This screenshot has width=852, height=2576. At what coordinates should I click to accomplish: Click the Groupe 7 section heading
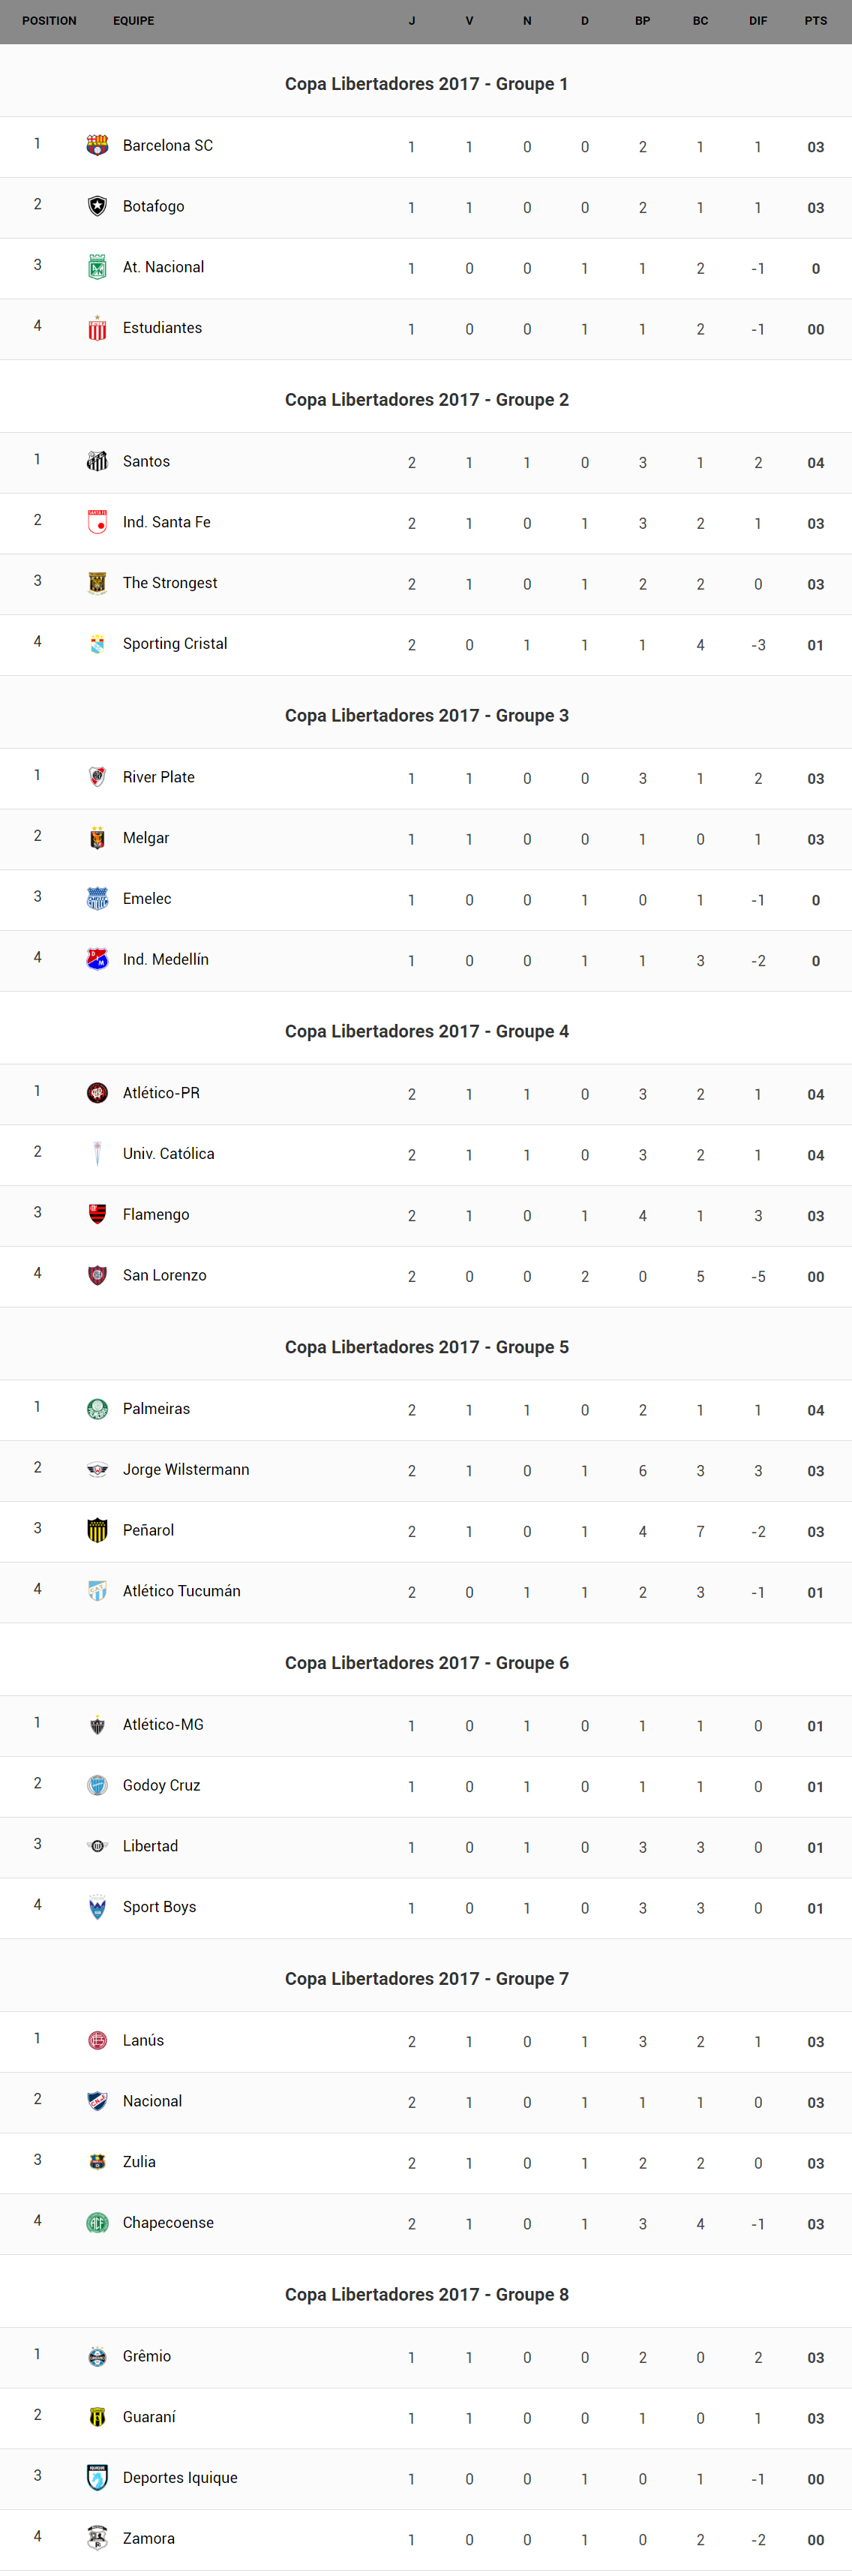point(426,1978)
